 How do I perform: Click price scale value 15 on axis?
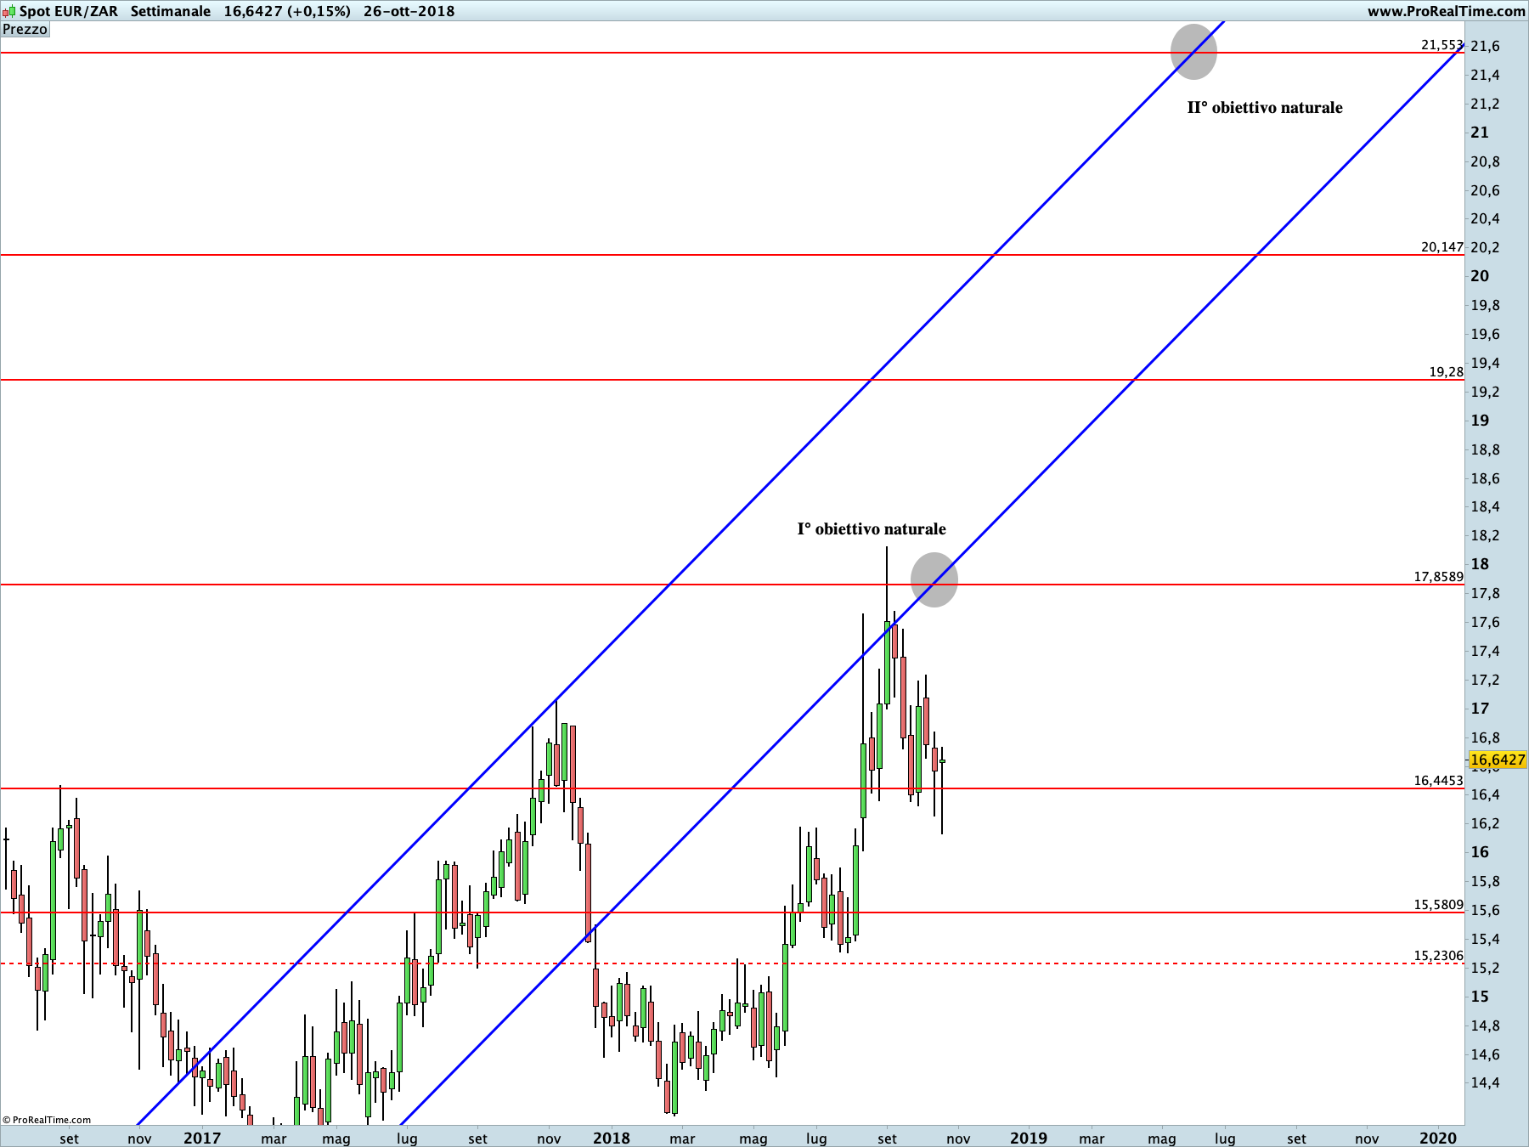click(1480, 997)
